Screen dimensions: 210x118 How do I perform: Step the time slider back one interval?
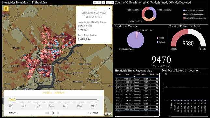[47, 113]
